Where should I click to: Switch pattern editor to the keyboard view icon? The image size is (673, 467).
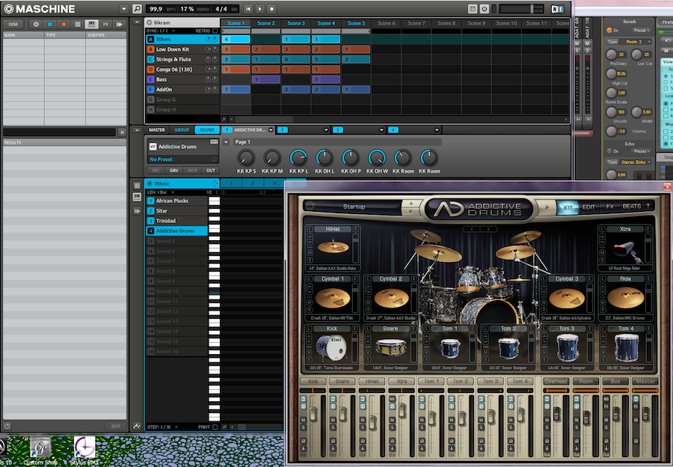coord(137,197)
